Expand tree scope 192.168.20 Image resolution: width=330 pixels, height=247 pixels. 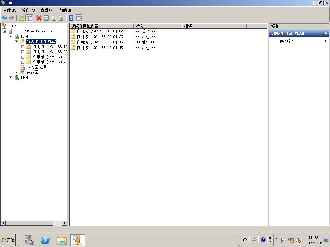click(x=23, y=52)
